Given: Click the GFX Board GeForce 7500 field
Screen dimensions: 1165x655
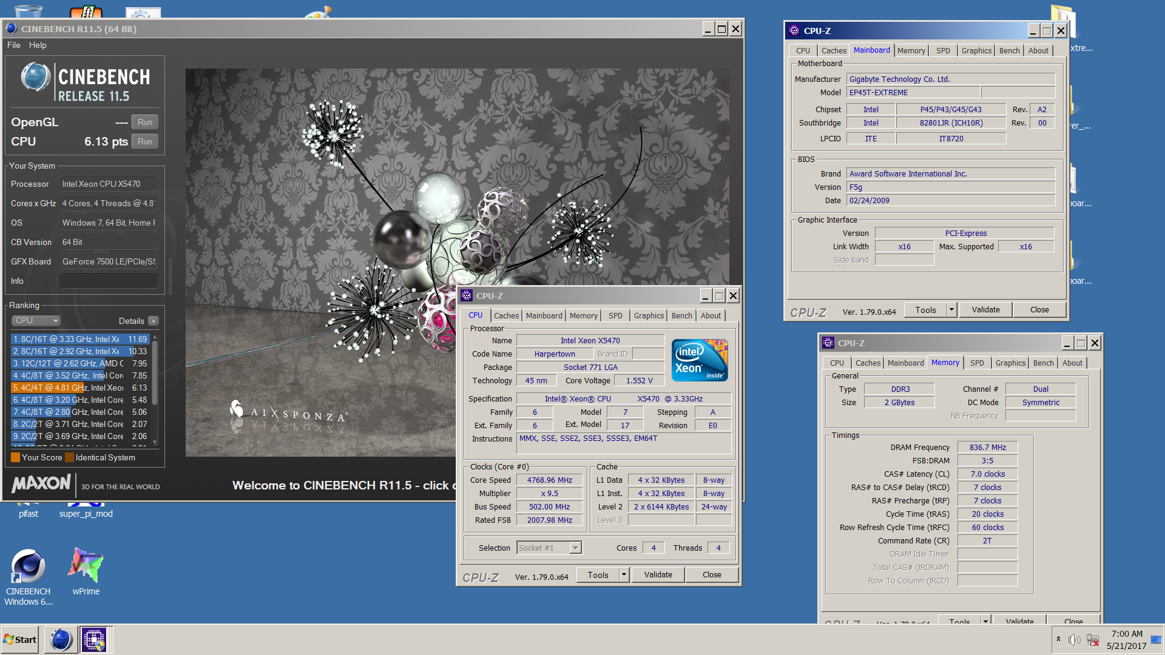Looking at the screenshot, I should [x=109, y=261].
